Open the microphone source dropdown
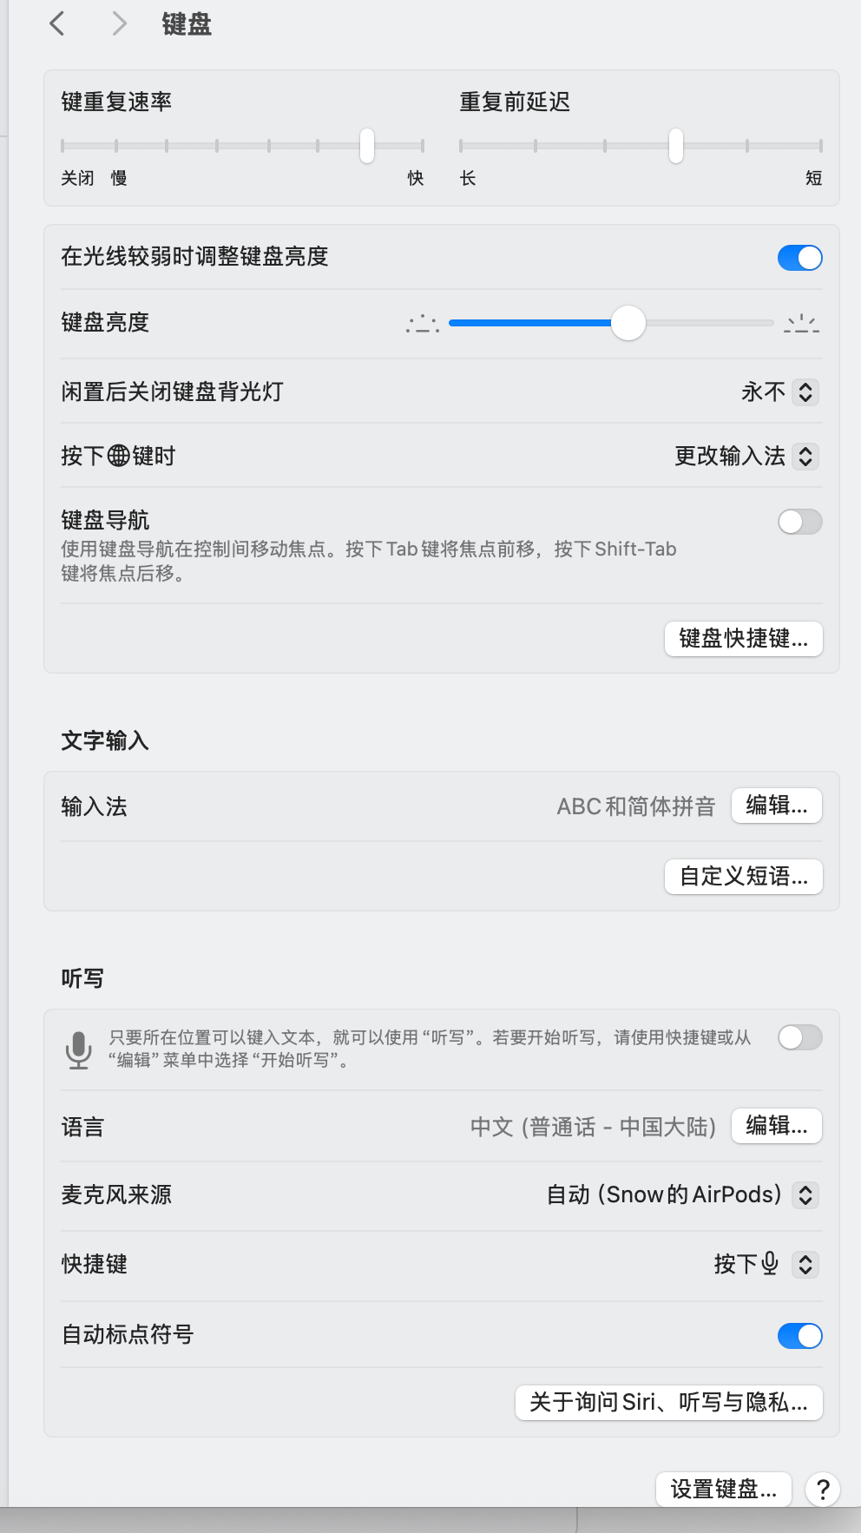 coord(805,1195)
